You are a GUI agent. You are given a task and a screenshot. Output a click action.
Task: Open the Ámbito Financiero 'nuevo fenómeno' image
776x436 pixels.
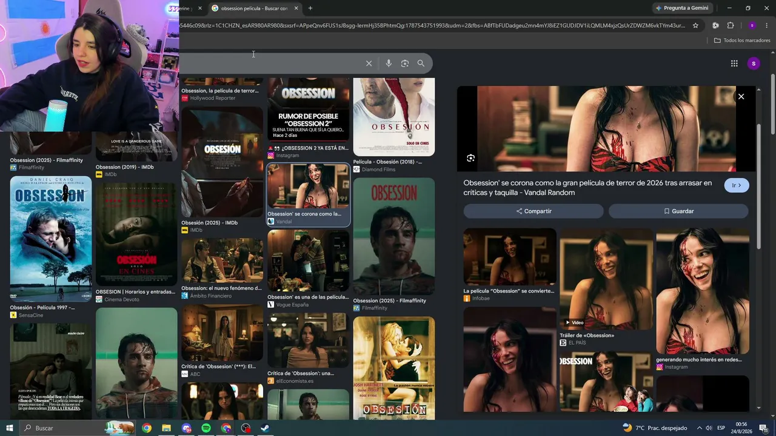[x=222, y=260]
